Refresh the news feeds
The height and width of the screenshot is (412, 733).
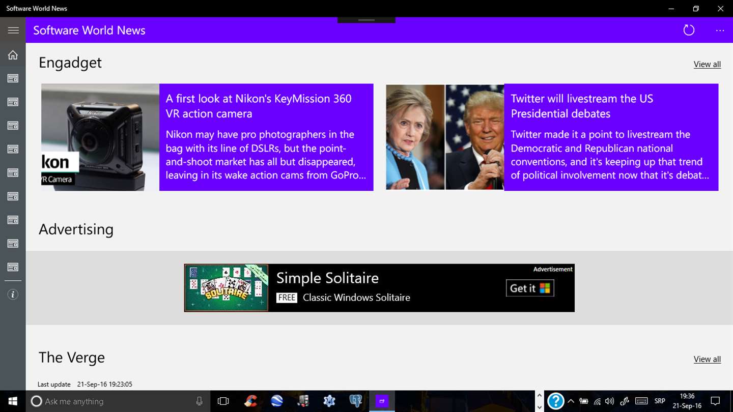tap(689, 30)
